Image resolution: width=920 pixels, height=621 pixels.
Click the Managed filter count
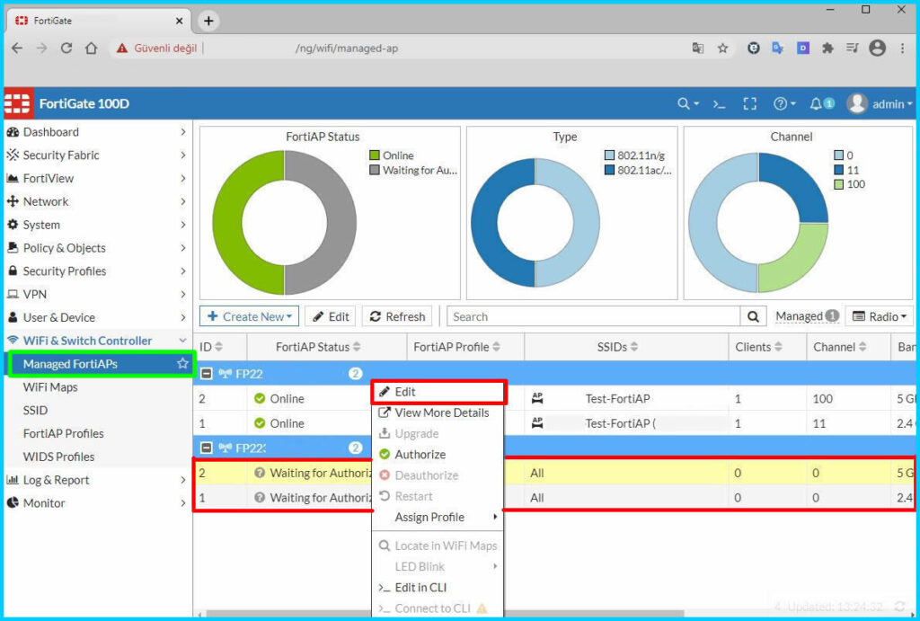click(807, 316)
